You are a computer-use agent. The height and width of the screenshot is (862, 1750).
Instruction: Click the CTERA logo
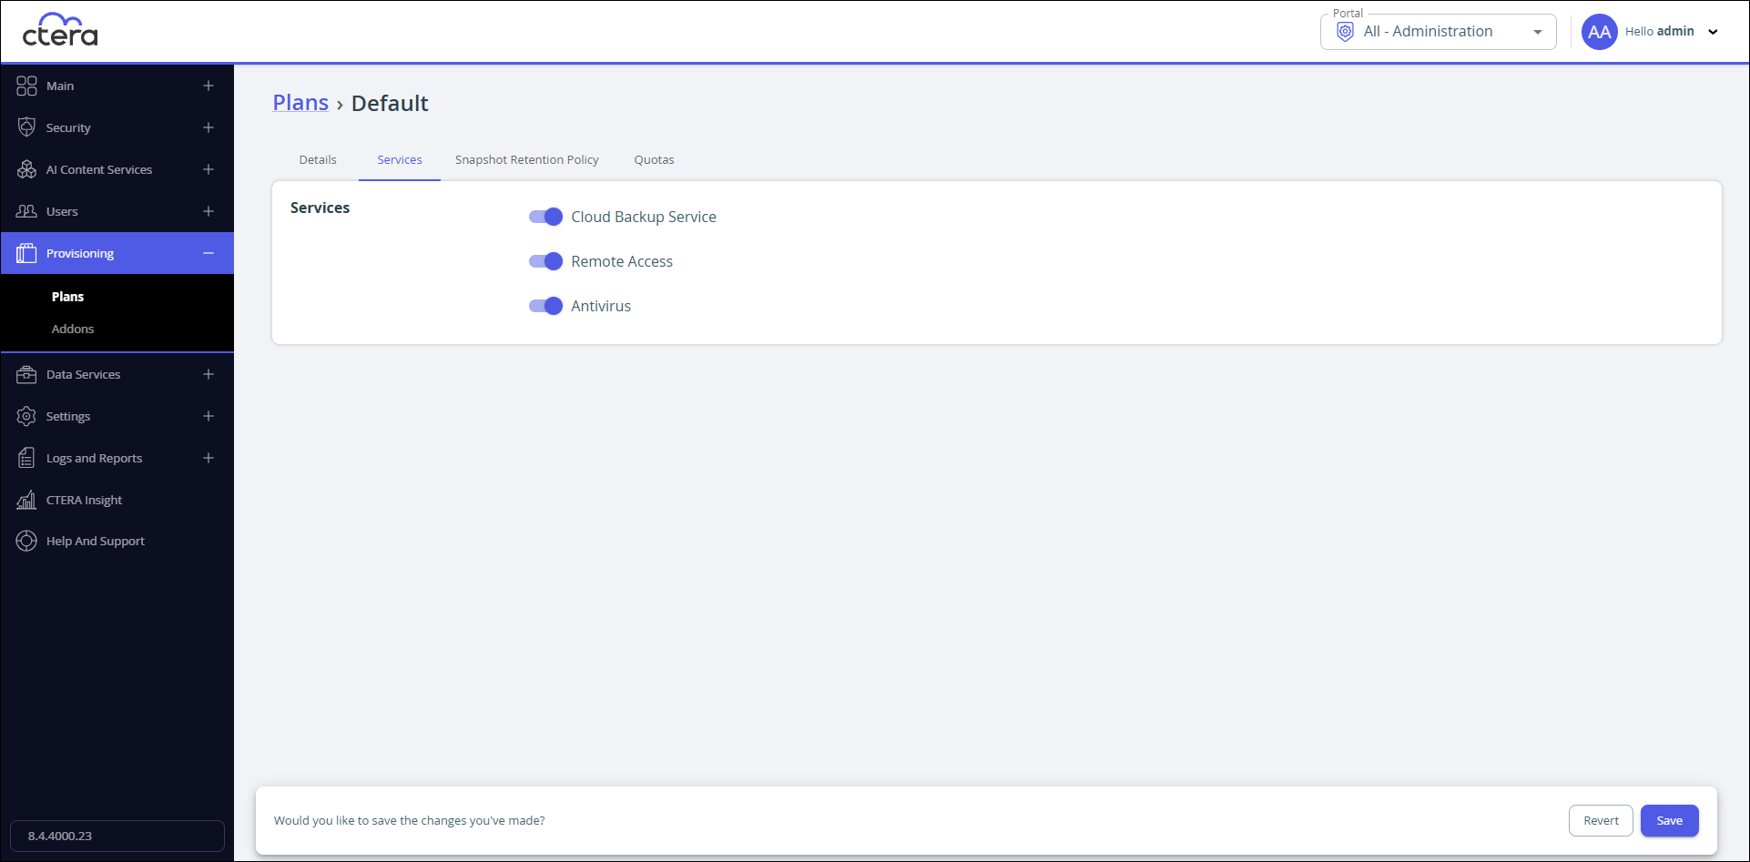(60, 30)
